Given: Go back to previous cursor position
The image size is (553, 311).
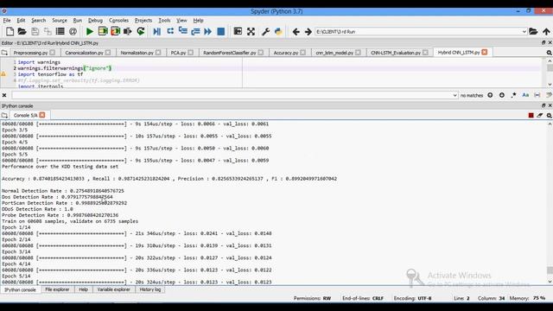Looking at the screenshot, I should [296, 32].
